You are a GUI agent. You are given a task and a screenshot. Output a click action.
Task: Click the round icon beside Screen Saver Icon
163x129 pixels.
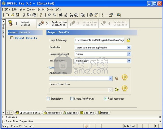117,89
